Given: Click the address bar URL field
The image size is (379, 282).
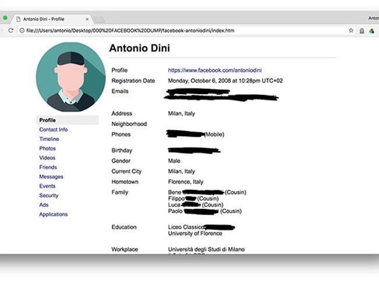Looking at the screenshot, I should (x=175, y=30).
